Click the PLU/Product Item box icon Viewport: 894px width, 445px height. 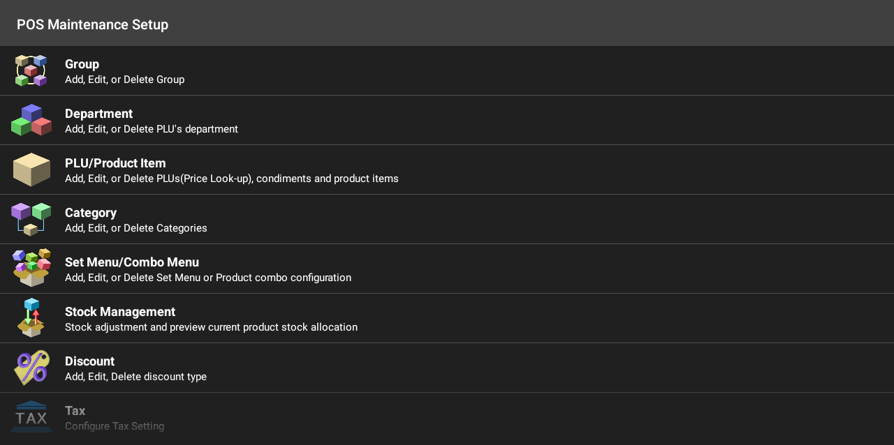click(x=31, y=170)
